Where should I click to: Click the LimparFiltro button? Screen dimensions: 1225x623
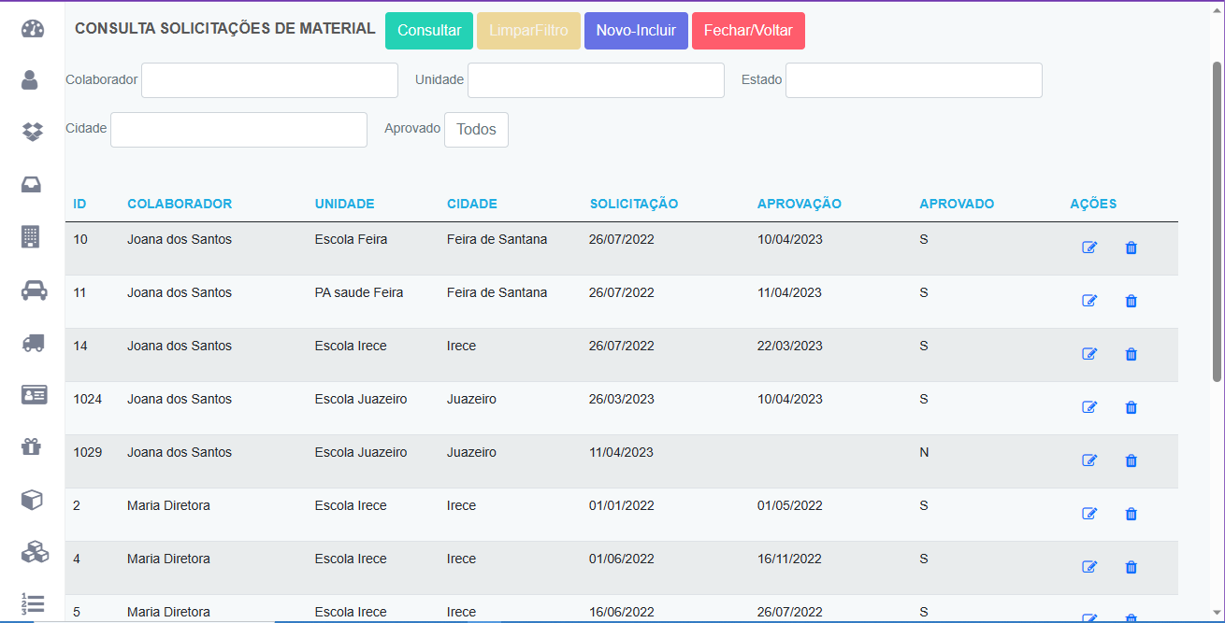(x=528, y=31)
